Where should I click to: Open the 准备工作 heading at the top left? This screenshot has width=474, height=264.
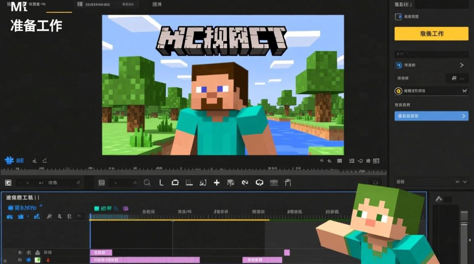tap(36, 26)
